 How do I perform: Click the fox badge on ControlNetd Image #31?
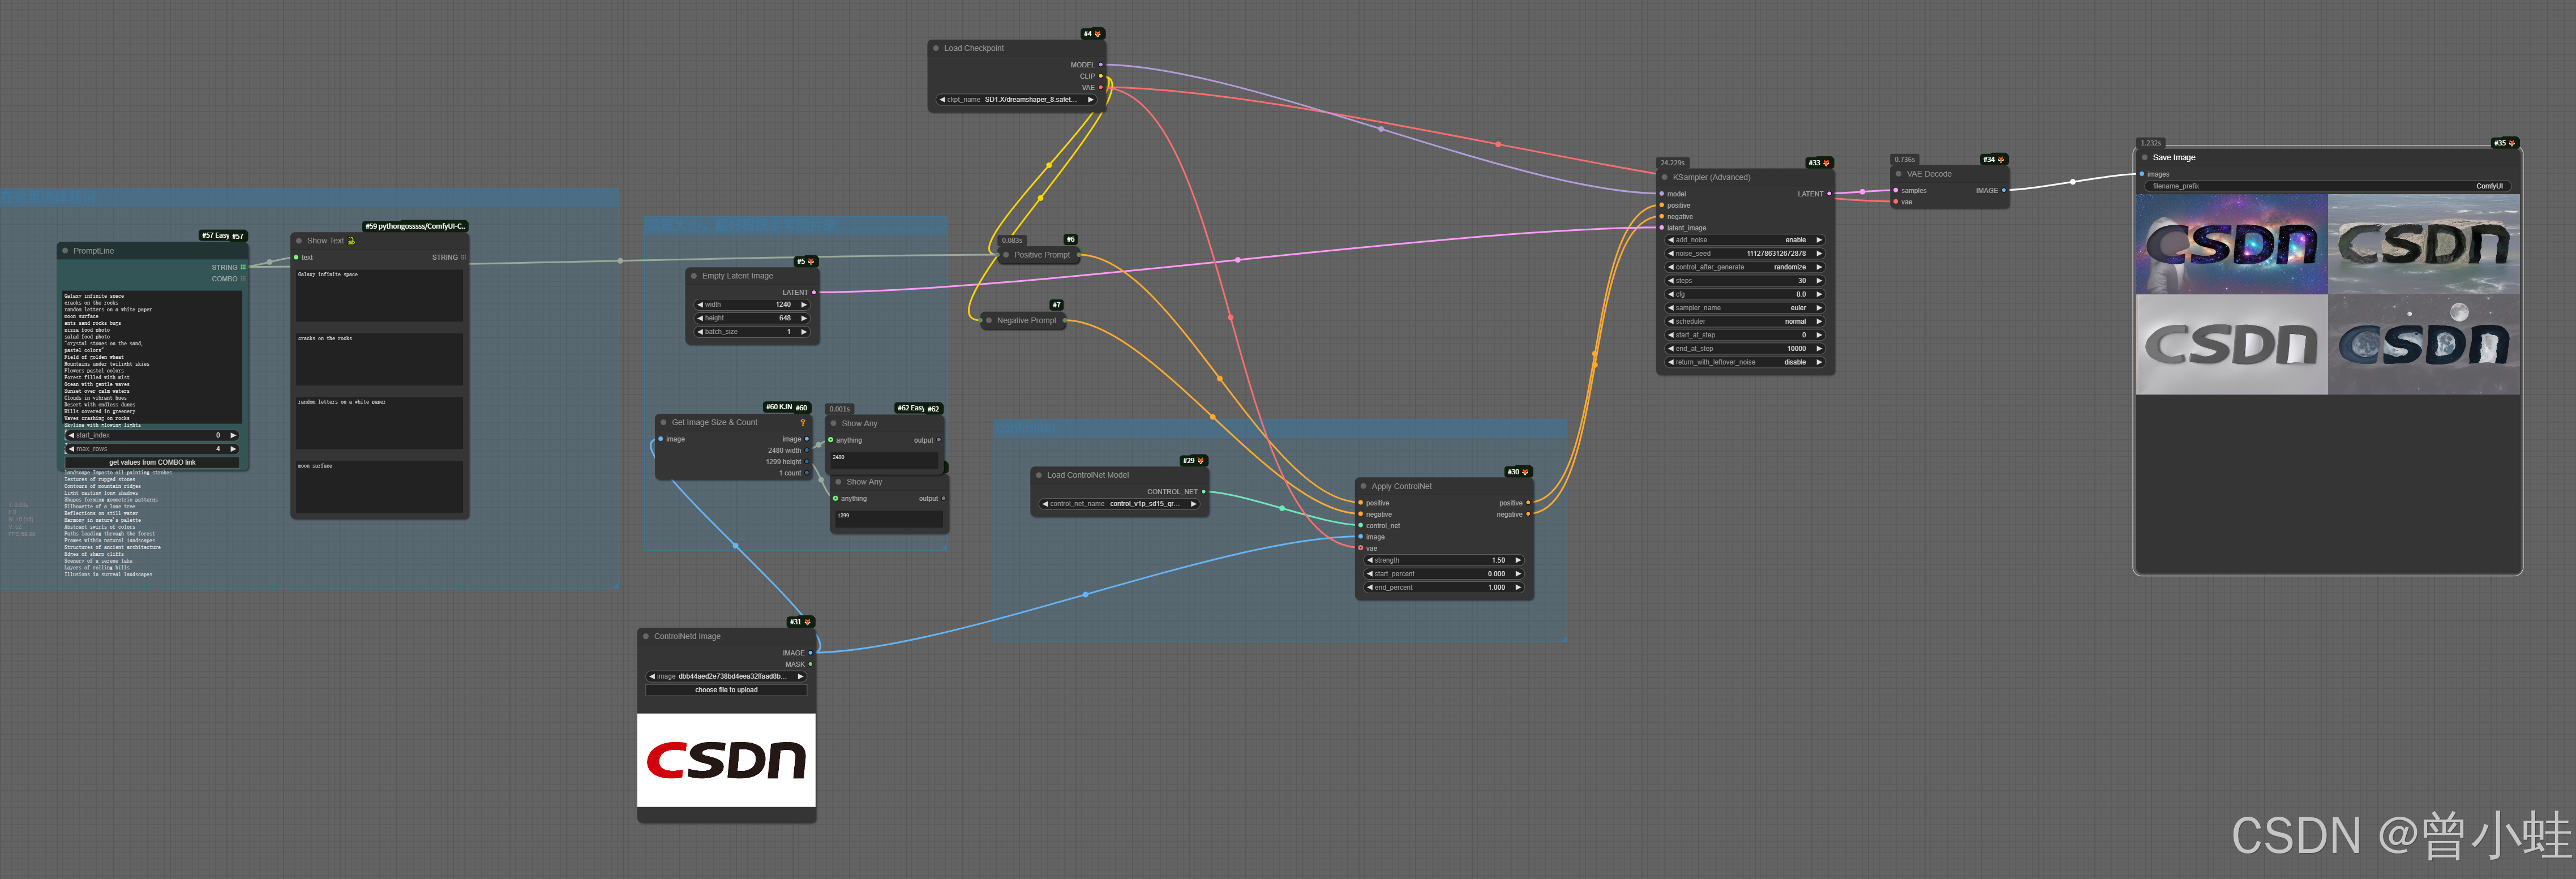(x=808, y=622)
